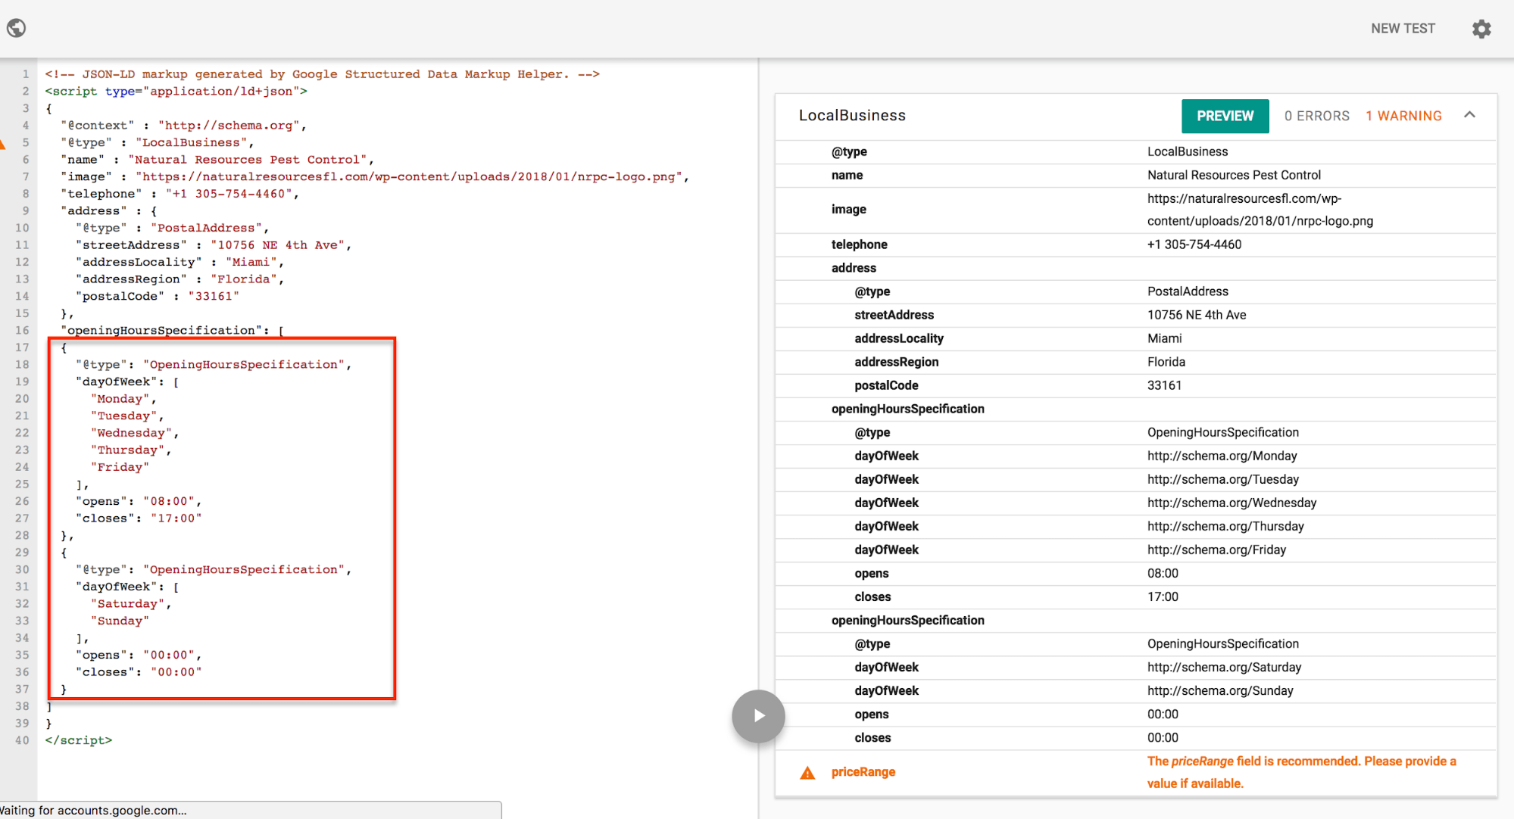
Task: Click the closes 17:00 value in results
Action: pyautogui.click(x=1163, y=596)
